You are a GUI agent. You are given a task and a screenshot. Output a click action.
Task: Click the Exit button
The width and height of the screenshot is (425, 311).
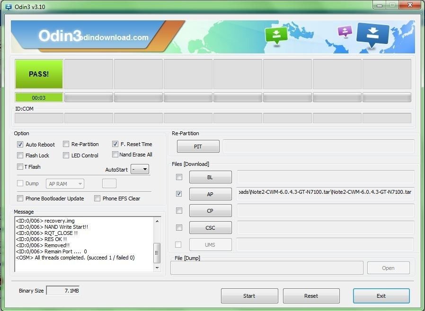point(381,296)
